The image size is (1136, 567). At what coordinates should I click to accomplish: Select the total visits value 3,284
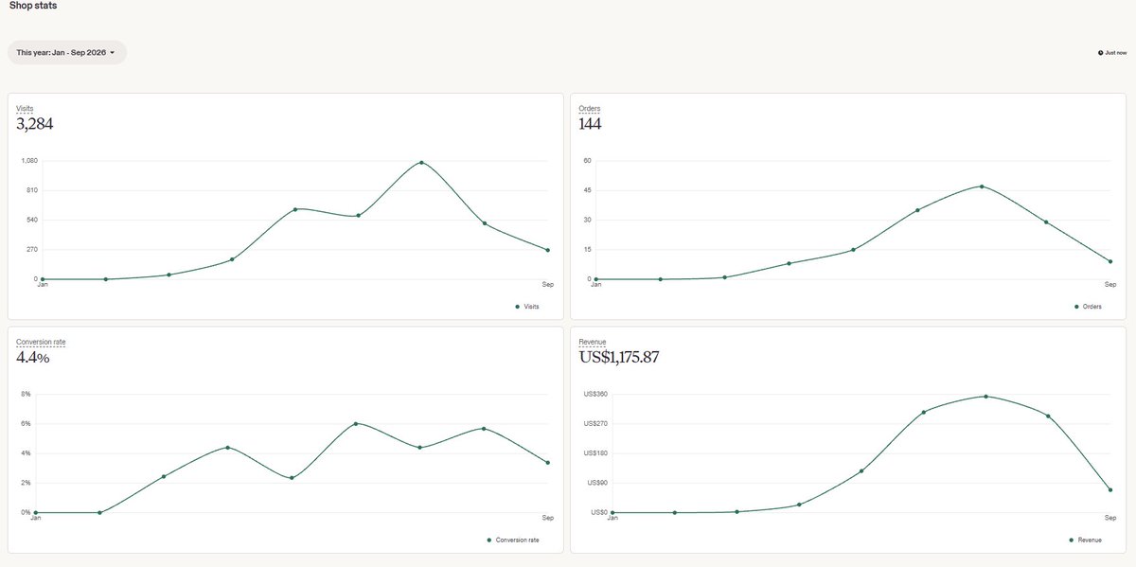35,123
